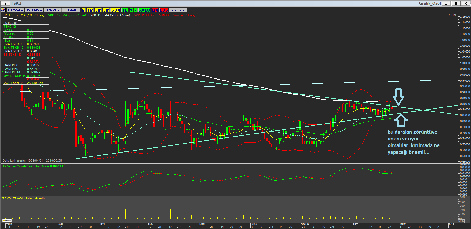Switch to the 30-minute period

(98, 10)
